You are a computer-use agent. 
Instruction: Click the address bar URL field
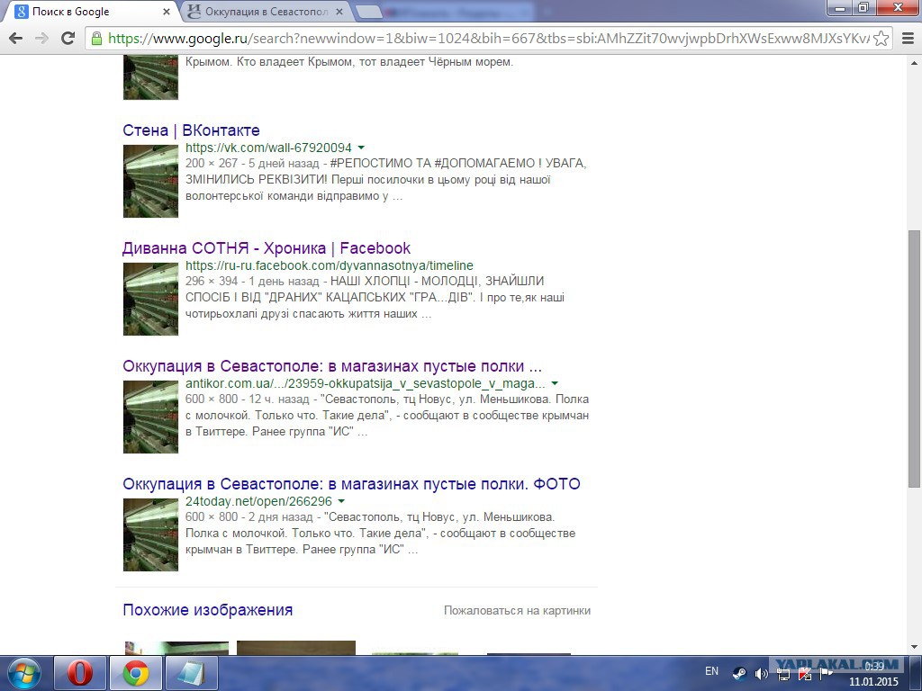point(488,38)
